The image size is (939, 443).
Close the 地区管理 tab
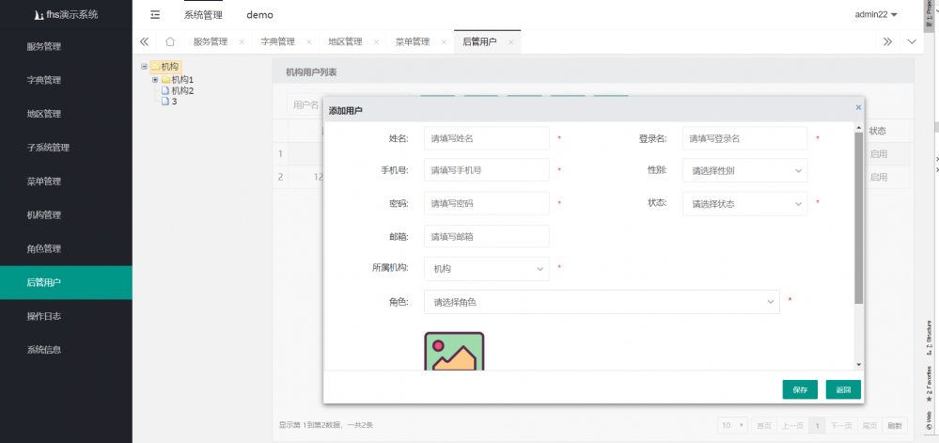click(x=376, y=42)
